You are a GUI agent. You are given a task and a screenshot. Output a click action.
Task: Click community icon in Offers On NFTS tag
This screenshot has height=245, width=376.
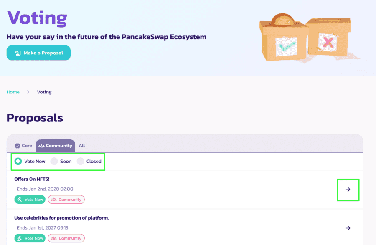point(54,200)
